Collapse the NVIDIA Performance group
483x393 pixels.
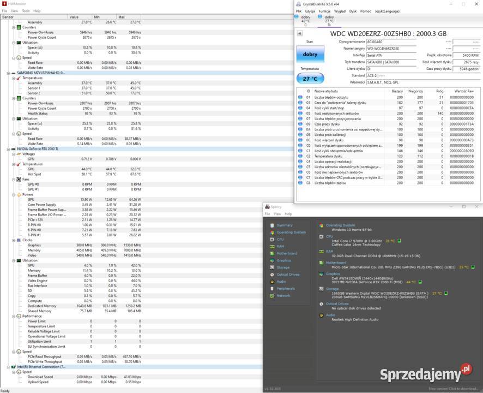[14, 316]
